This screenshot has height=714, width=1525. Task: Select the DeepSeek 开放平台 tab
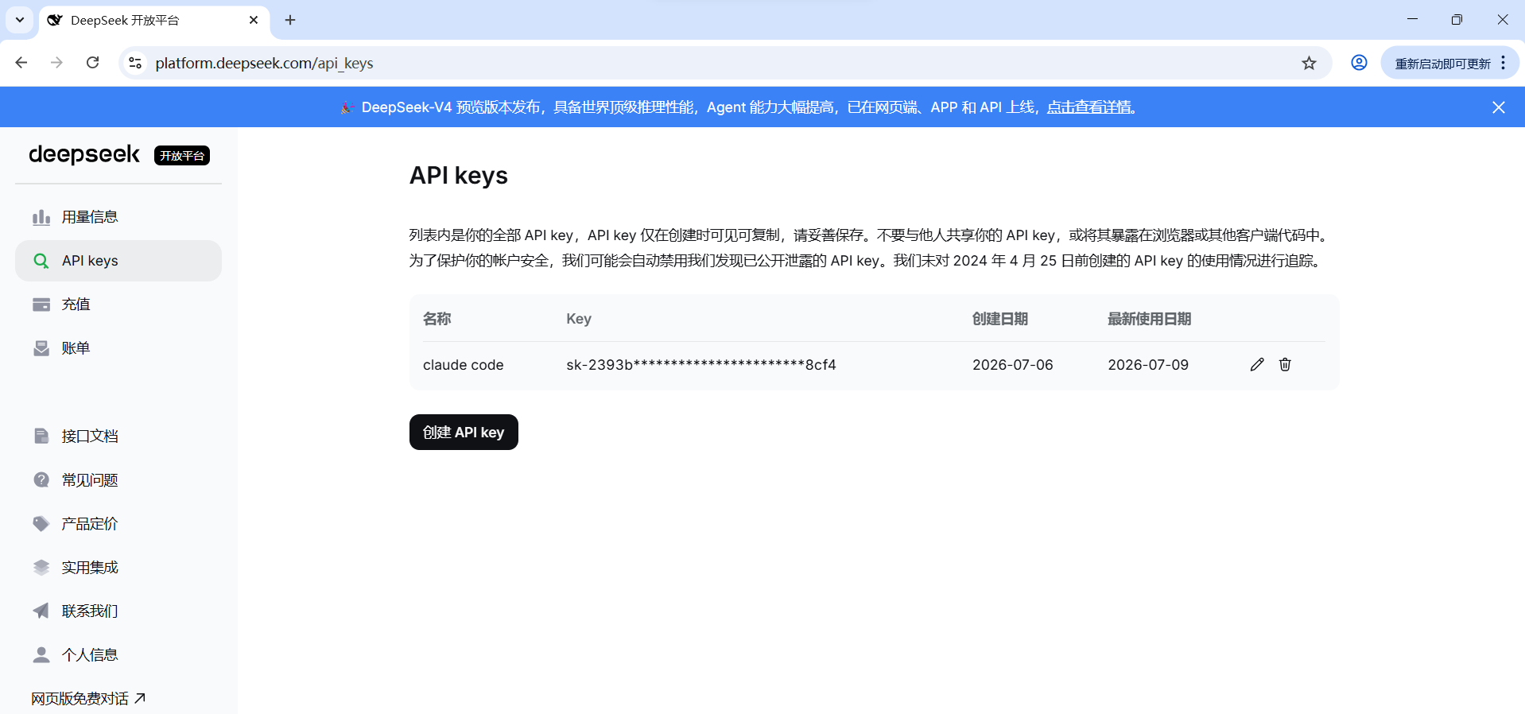click(154, 20)
